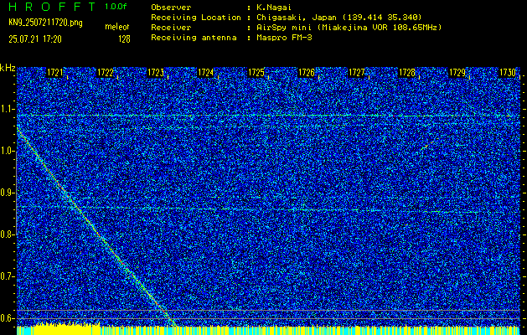The height and width of the screenshot is (335, 527).
Task: Click the 1727 time marker
Action: pos(357,73)
